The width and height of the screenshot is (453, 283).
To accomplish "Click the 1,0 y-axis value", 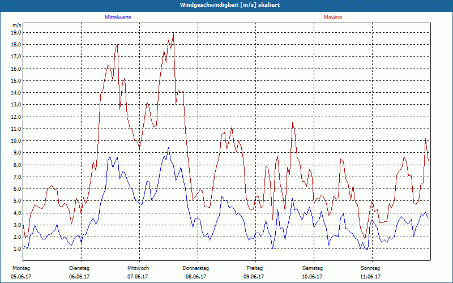I will click(x=18, y=249).
